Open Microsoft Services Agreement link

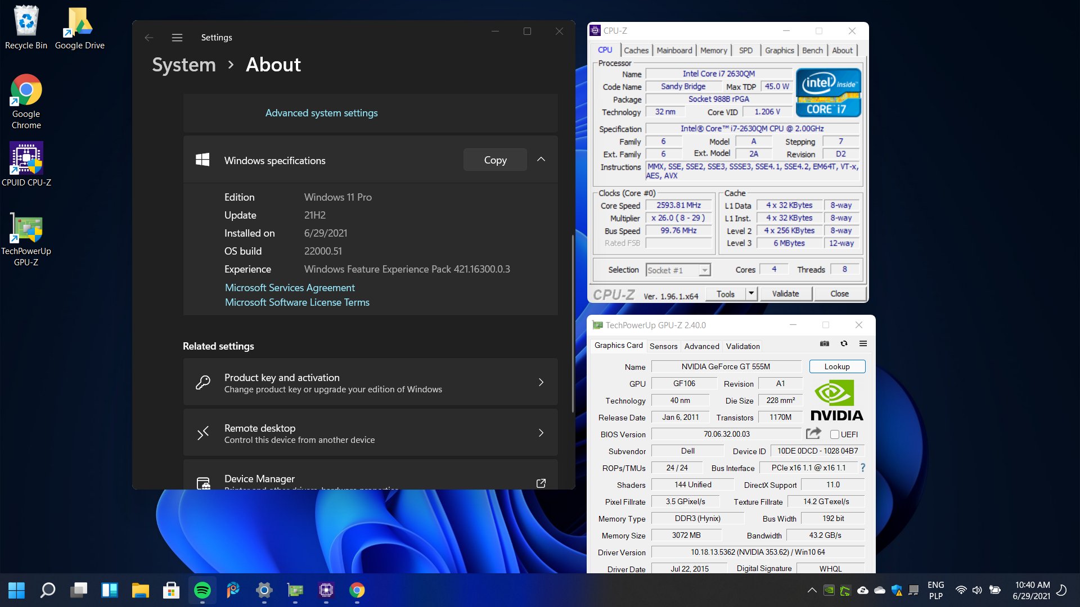(290, 288)
